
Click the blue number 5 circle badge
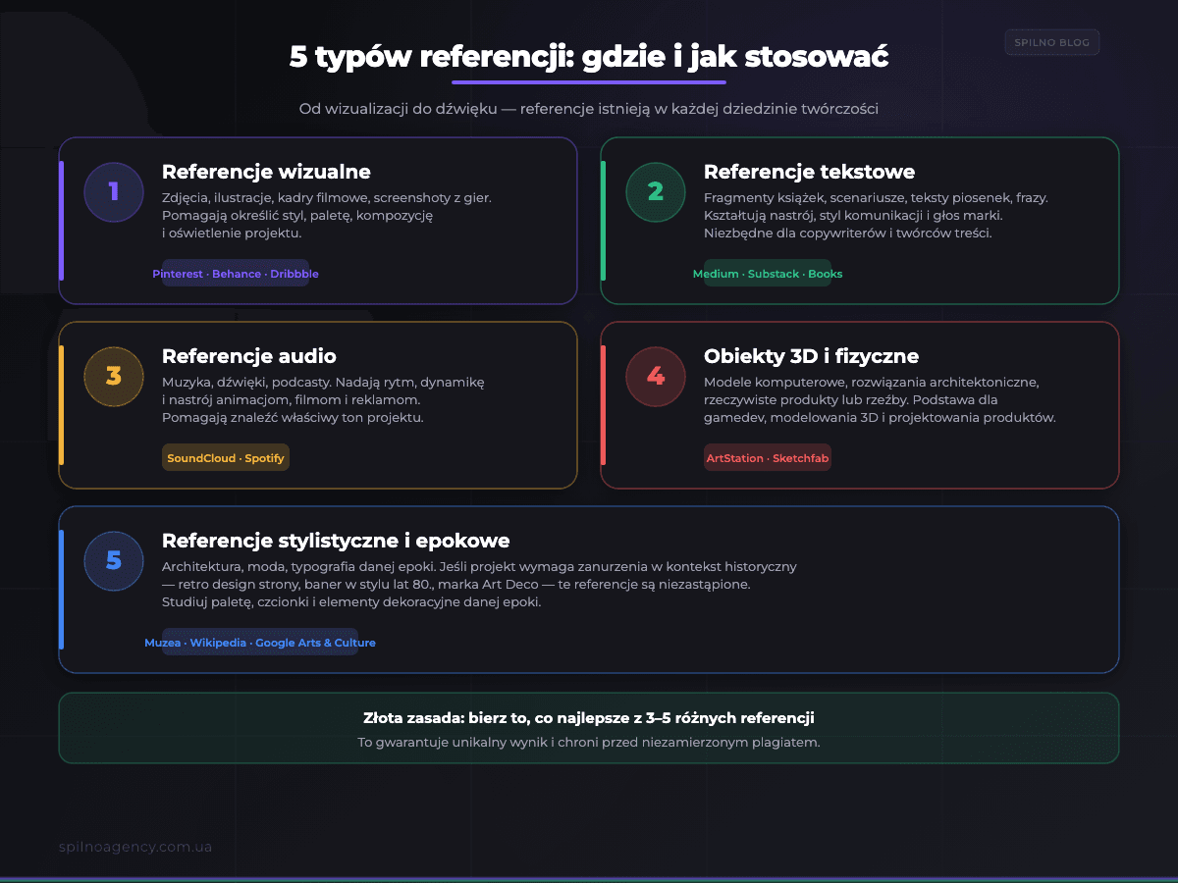click(114, 560)
